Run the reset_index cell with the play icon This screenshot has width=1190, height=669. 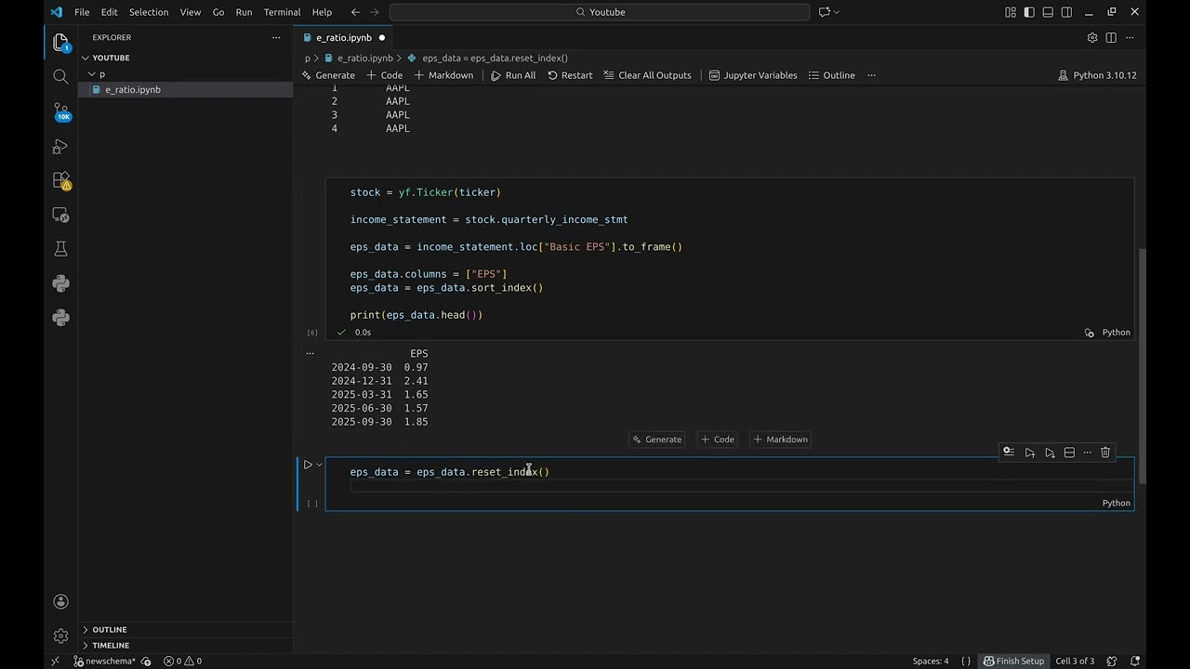pos(308,465)
